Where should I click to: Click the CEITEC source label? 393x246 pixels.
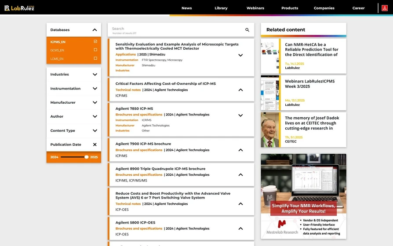pos(291,141)
